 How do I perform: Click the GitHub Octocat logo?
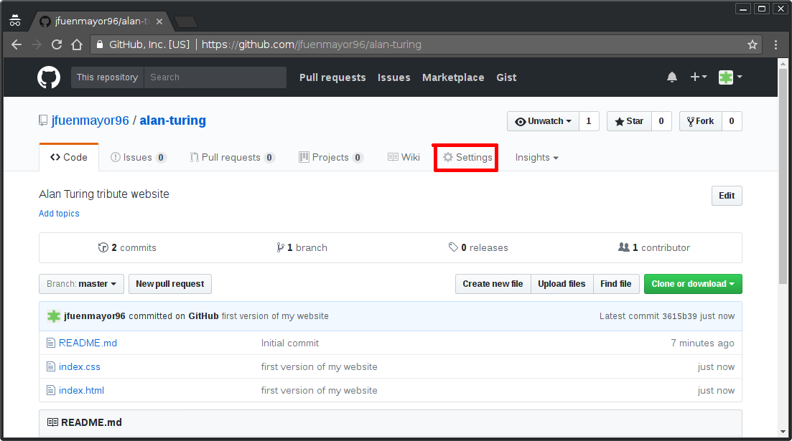click(48, 77)
